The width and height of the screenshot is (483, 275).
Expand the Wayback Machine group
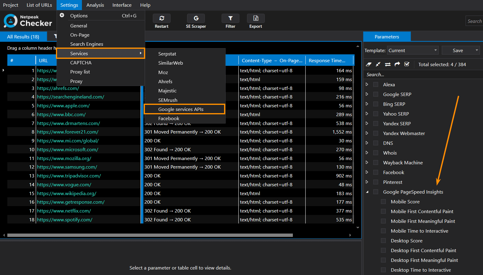(x=367, y=162)
